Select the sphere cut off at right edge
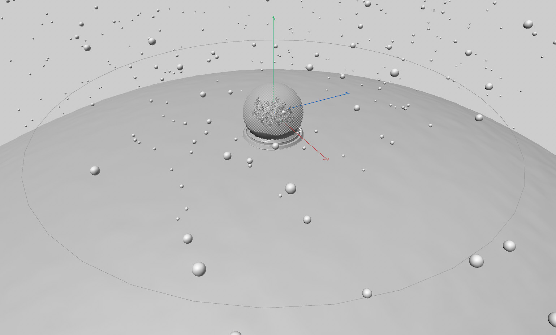The height and width of the screenshot is (335, 556). tap(552, 319)
